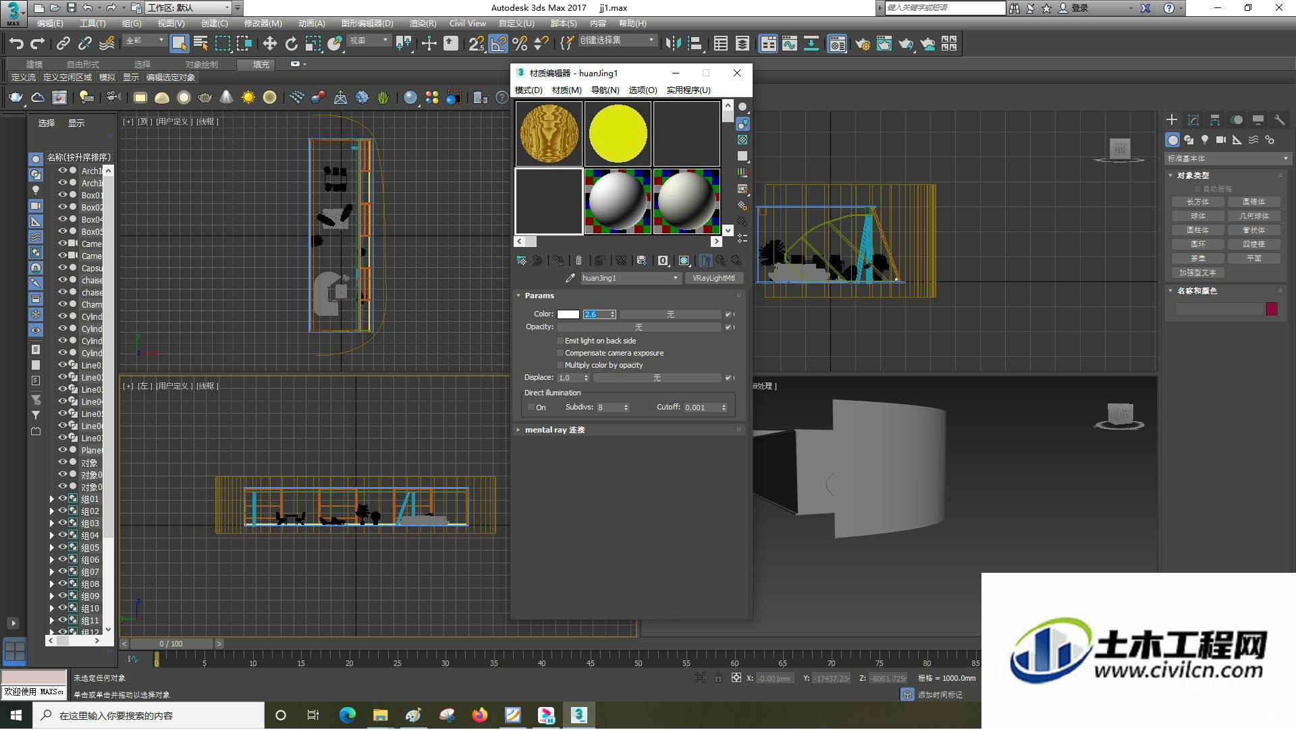This screenshot has height=730, width=1296.
Task: Toggle the Opacity map enable checkbox
Action: click(x=728, y=327)
